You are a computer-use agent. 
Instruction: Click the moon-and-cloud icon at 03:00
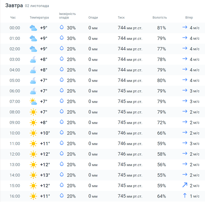(33, 59)
